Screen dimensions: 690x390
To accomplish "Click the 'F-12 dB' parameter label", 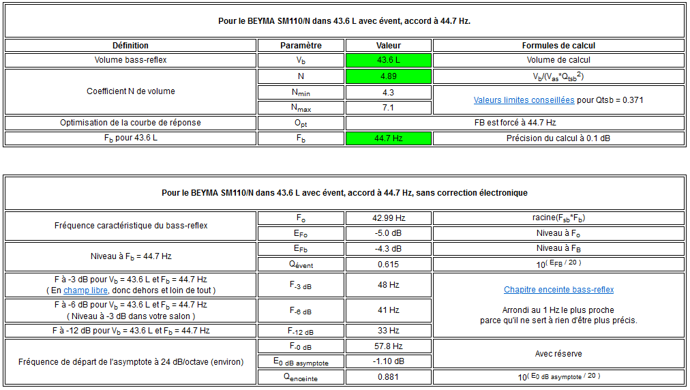I will click(x=301, y=331).
